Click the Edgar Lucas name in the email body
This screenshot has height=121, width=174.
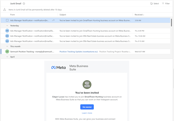pos(58,97)
